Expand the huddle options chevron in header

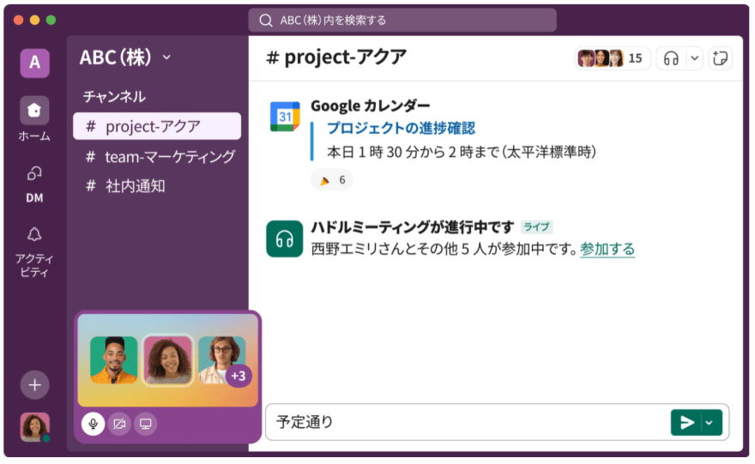tap(694, 58)
